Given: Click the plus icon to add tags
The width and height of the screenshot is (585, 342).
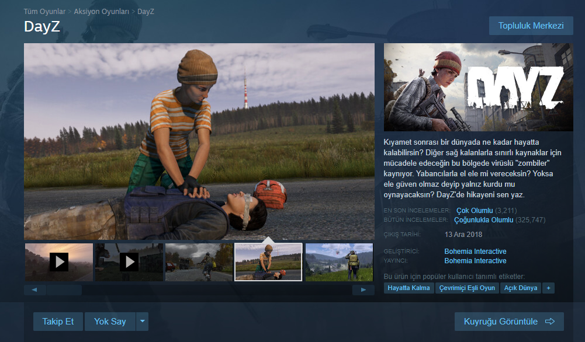Looking at the screenshot, I should tap(548, 288).
